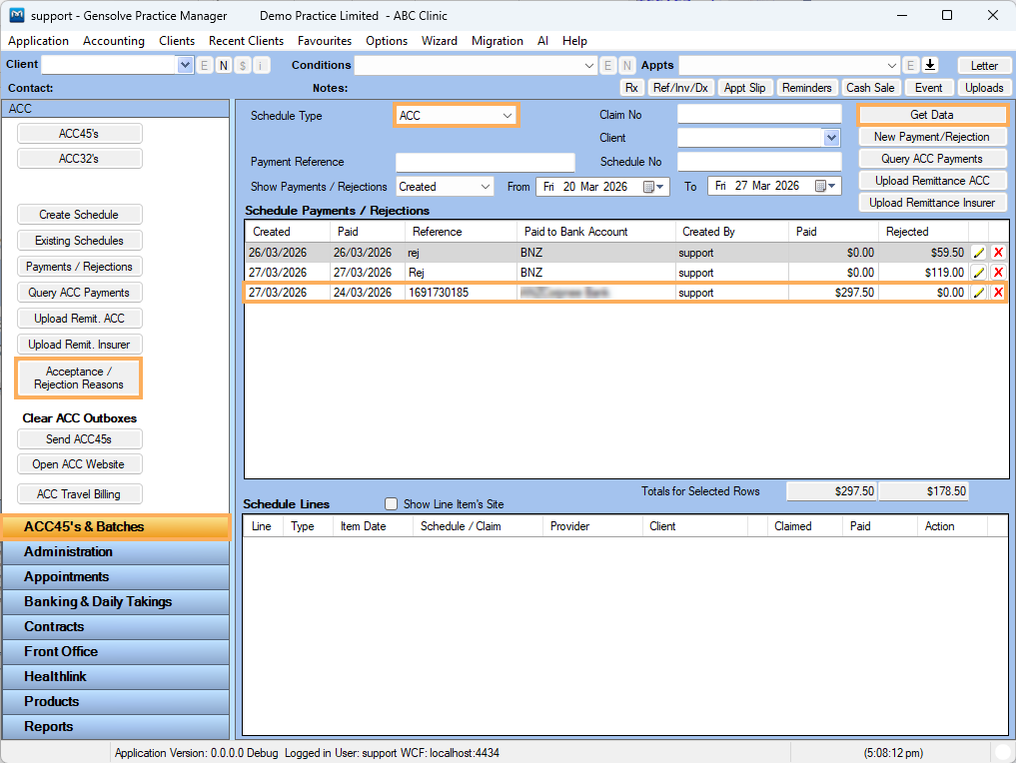Click the E icon beside the Appts dropdown
The width and height of the screenshot is (1016, 763).
(x=910, y=66)
